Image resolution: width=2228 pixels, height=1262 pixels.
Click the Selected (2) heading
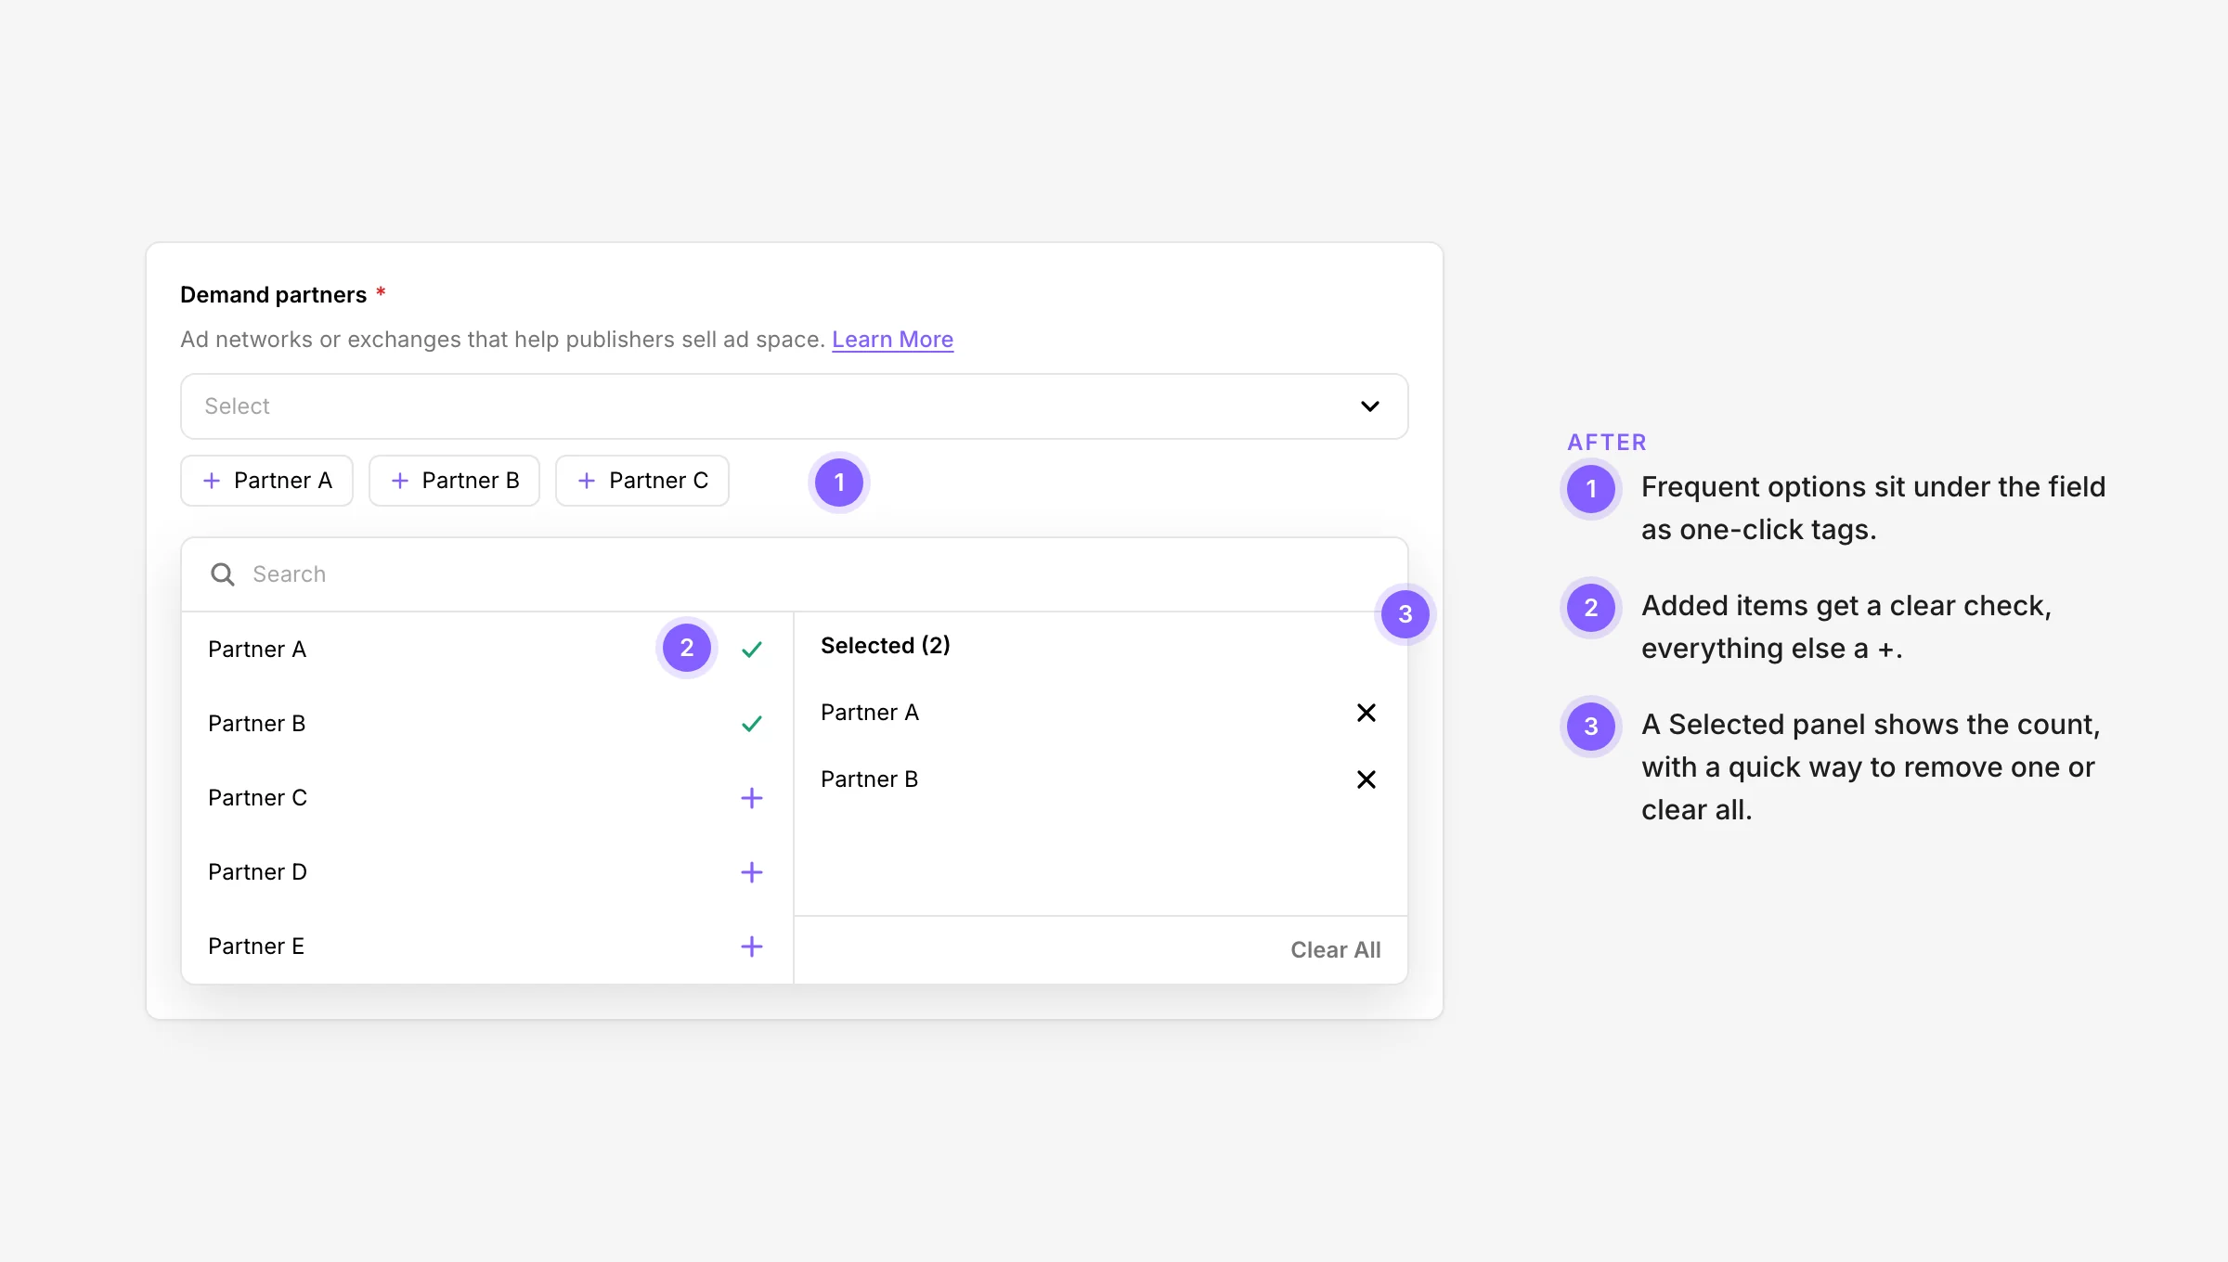pos(885,646)
